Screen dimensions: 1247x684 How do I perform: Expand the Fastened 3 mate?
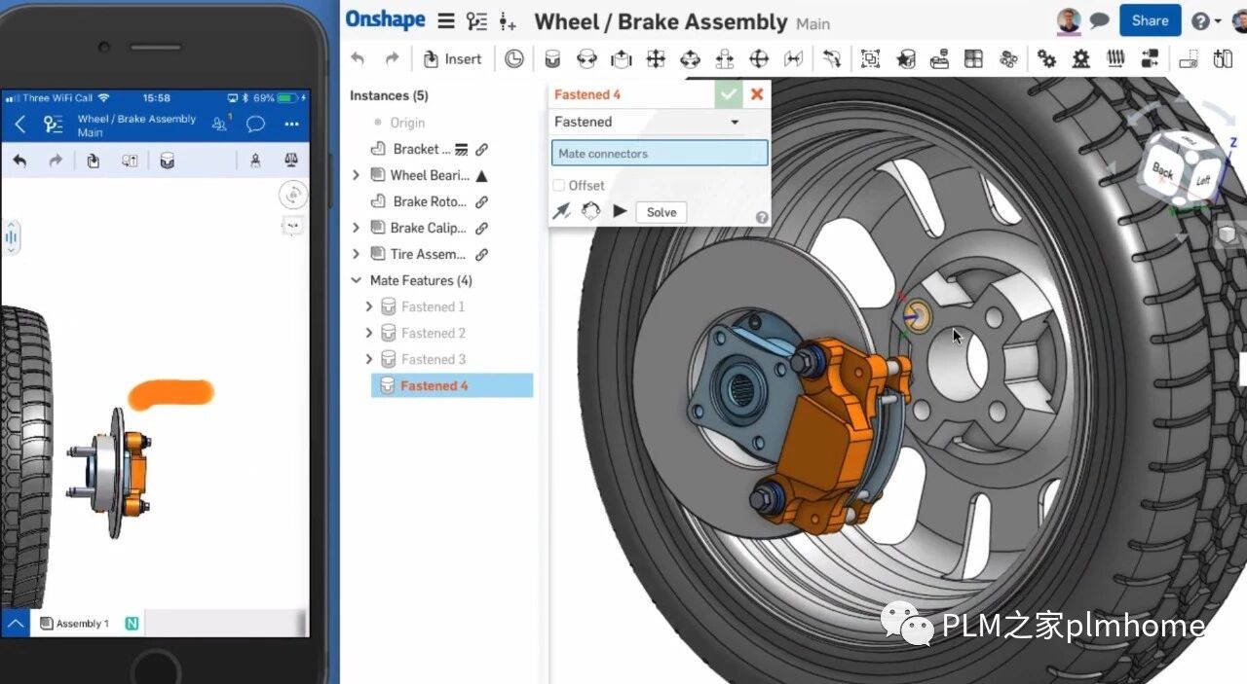369,359
